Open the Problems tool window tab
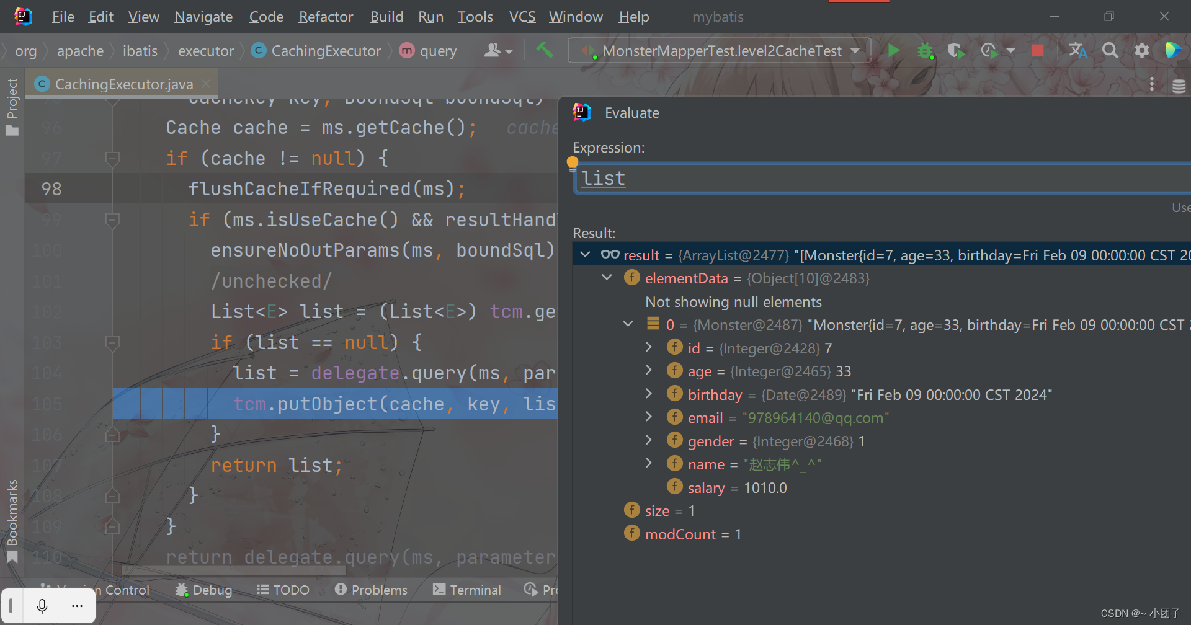Image resolution: width=1191 pixels, height=625 pixels. (x=371, y=590)
